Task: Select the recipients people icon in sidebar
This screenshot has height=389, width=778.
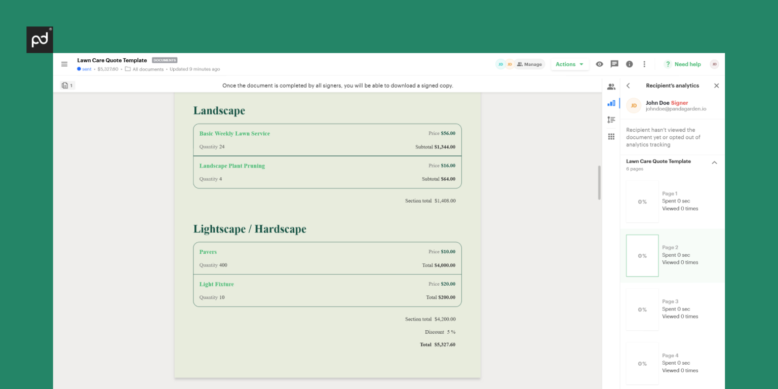Action: [611, 87]
